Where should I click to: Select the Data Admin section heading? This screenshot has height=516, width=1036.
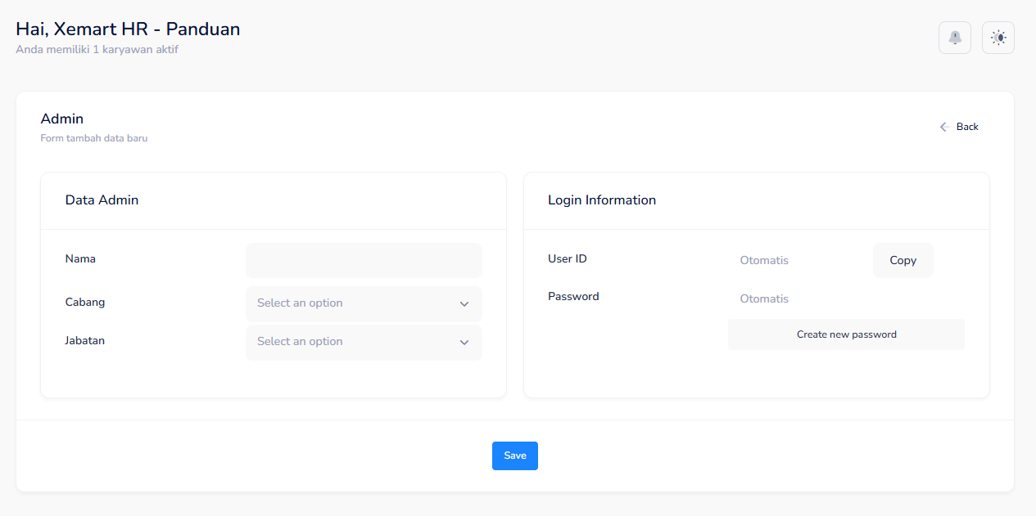point(102,200)
